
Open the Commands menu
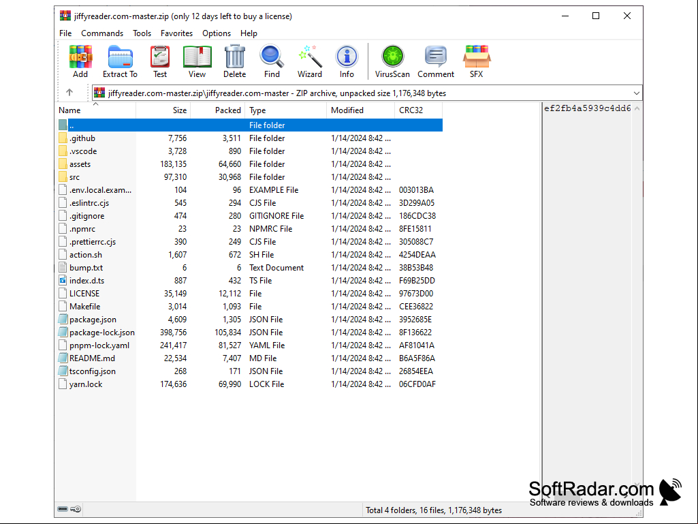(x=102, y=33)
